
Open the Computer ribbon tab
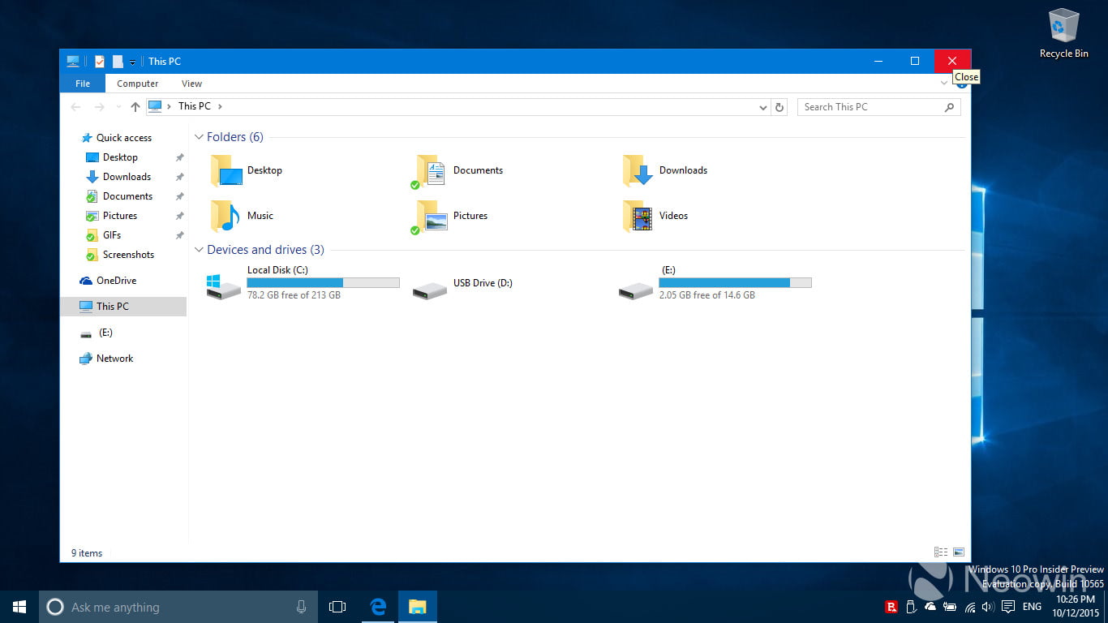click(137, 84)
